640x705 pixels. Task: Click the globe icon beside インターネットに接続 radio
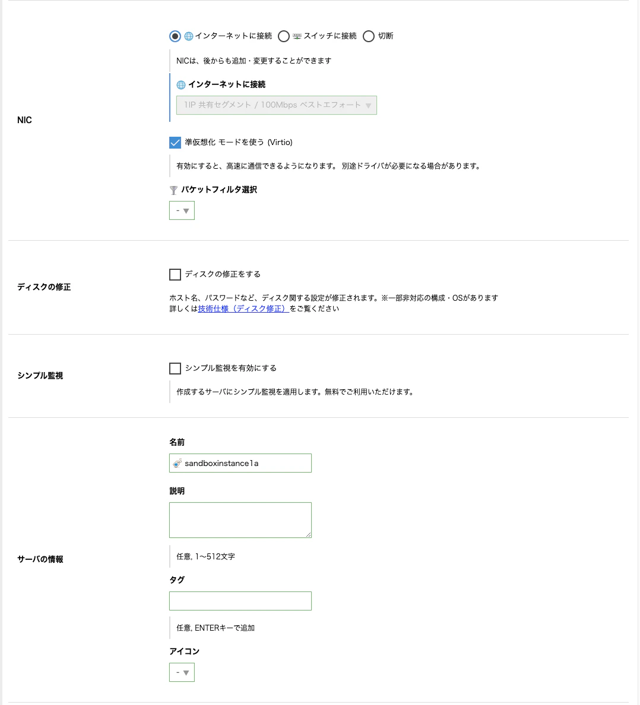coord(188,36)
